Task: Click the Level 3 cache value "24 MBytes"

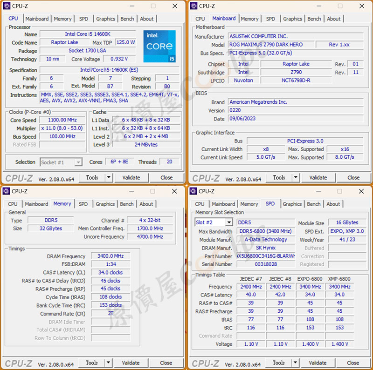Action: [x=146, y=144]
